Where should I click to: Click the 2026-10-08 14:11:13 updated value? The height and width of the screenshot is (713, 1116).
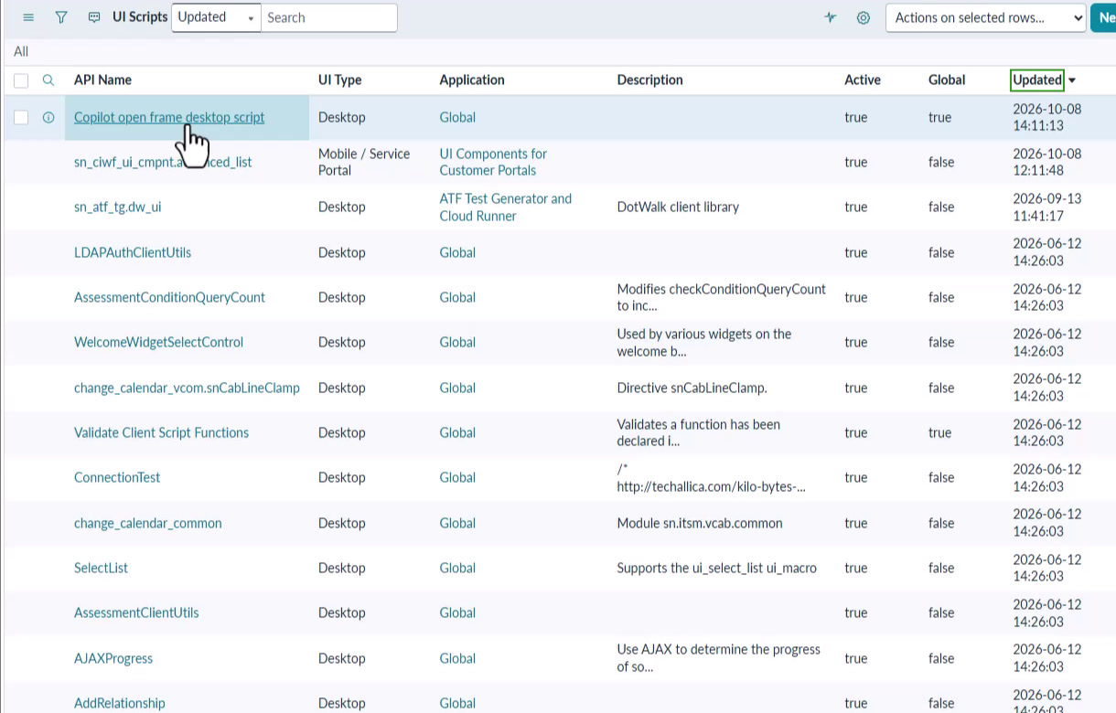(1046, 117)
